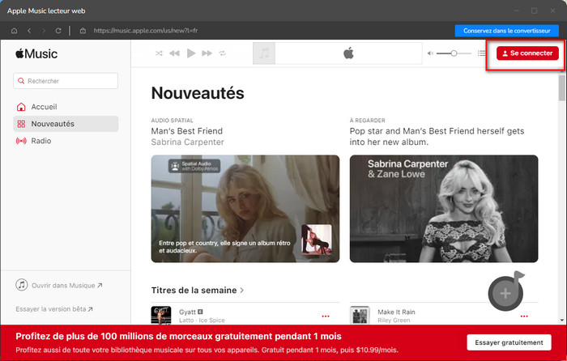Play the Make It Rain track artwork
The width and height of the screenshot is (567, 361).
click(x=360, y=316)
